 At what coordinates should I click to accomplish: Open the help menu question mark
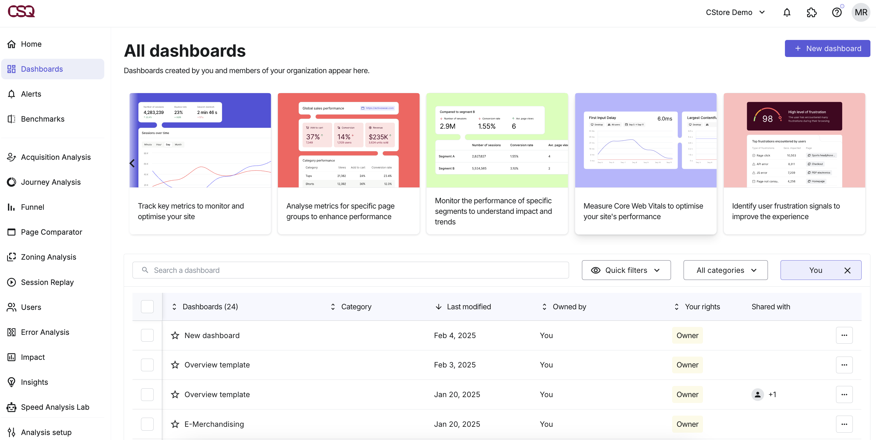(837, 12)
